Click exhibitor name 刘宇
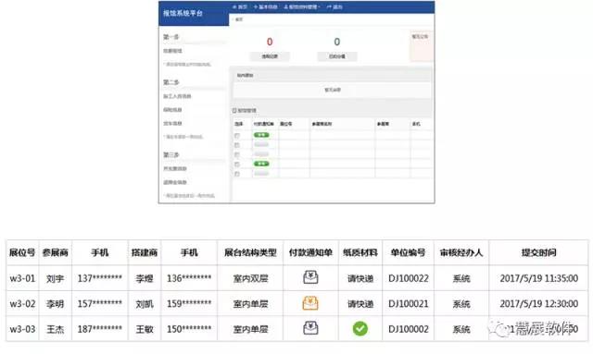Viewport: 593px width, 354px height. pyautogui.click(x=56, y=278)
